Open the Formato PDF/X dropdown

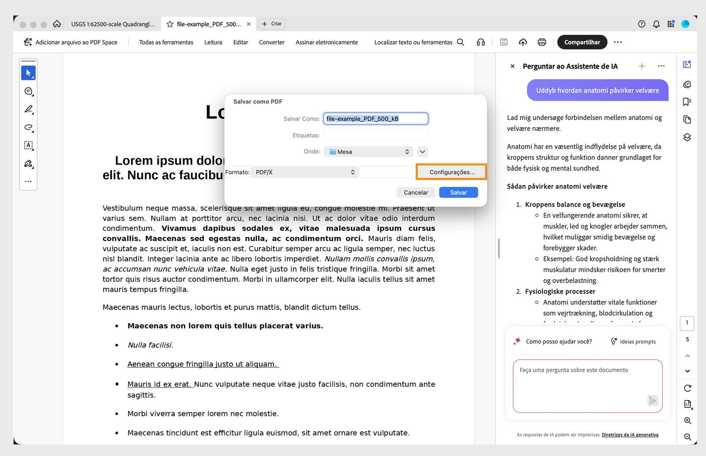(x=305, y=172)
